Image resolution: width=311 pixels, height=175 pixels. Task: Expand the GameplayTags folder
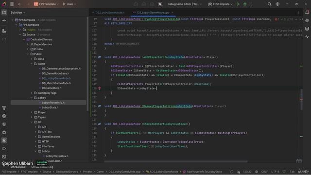click(x=32, y=93)
